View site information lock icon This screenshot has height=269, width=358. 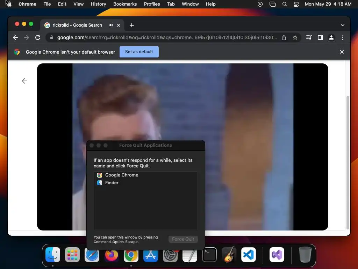[x=52, y=37]
